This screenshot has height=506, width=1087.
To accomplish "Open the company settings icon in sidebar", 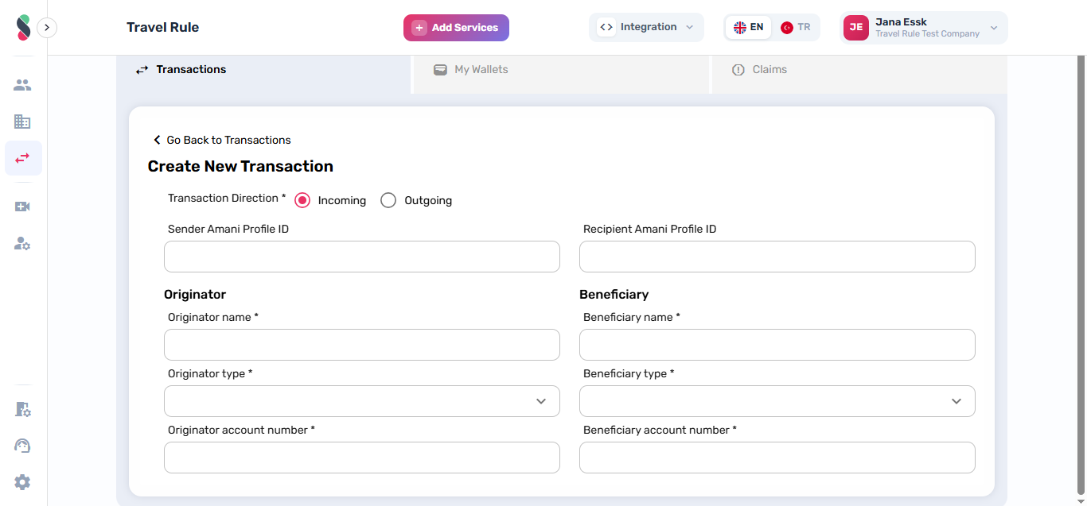I will tap(22, 409).
